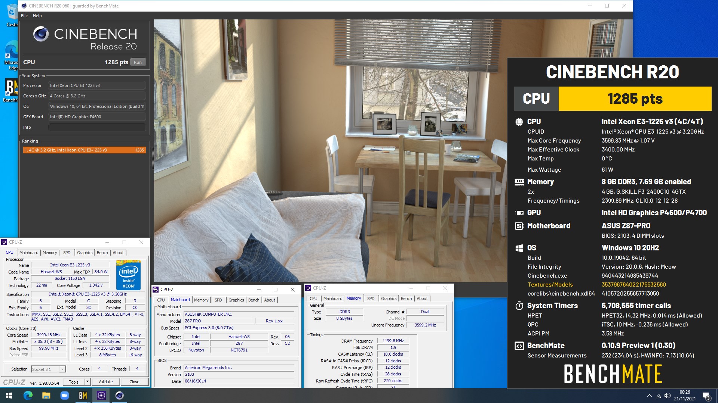Click the Tools button in CPU-Z
The image size is (718, 403).
pos(74,382)
